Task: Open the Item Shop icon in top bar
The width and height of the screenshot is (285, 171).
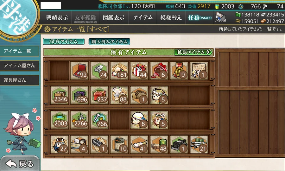Action: click(220, 17)
